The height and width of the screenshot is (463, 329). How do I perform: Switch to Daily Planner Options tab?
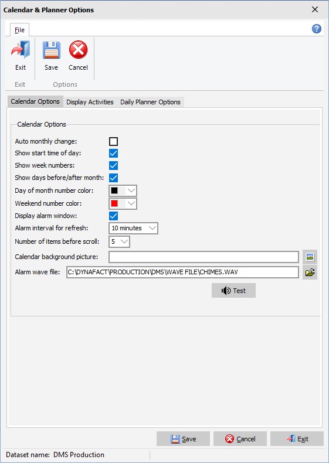[x=150, y=102]
